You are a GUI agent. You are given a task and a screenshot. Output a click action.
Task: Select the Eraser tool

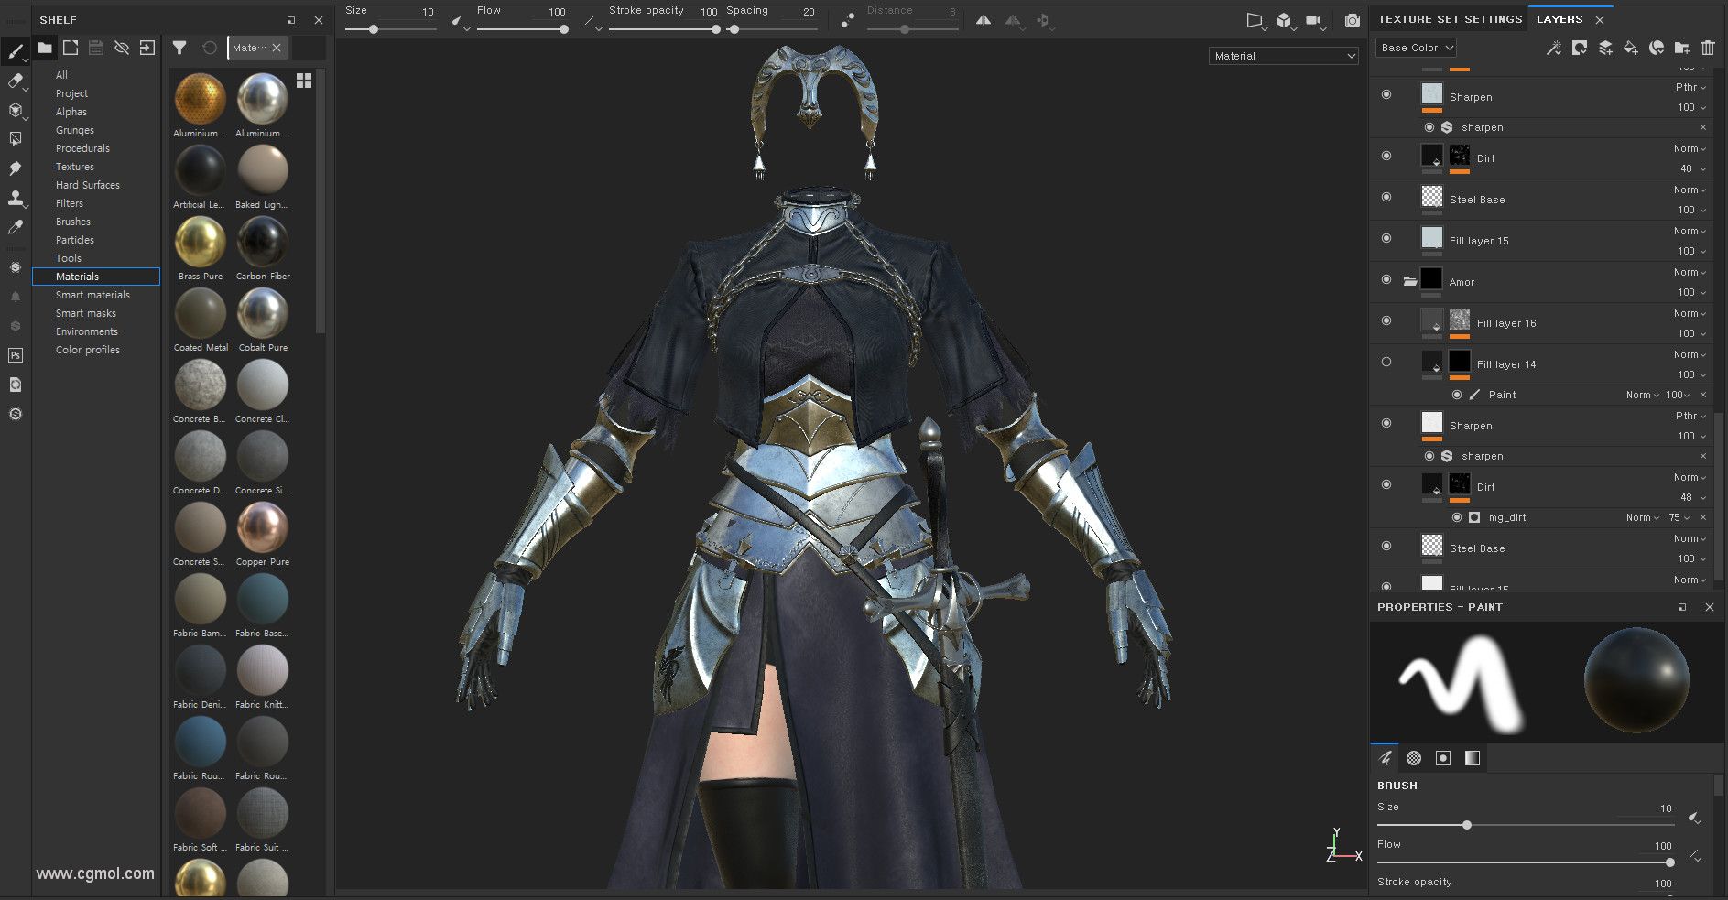(16, 81)
